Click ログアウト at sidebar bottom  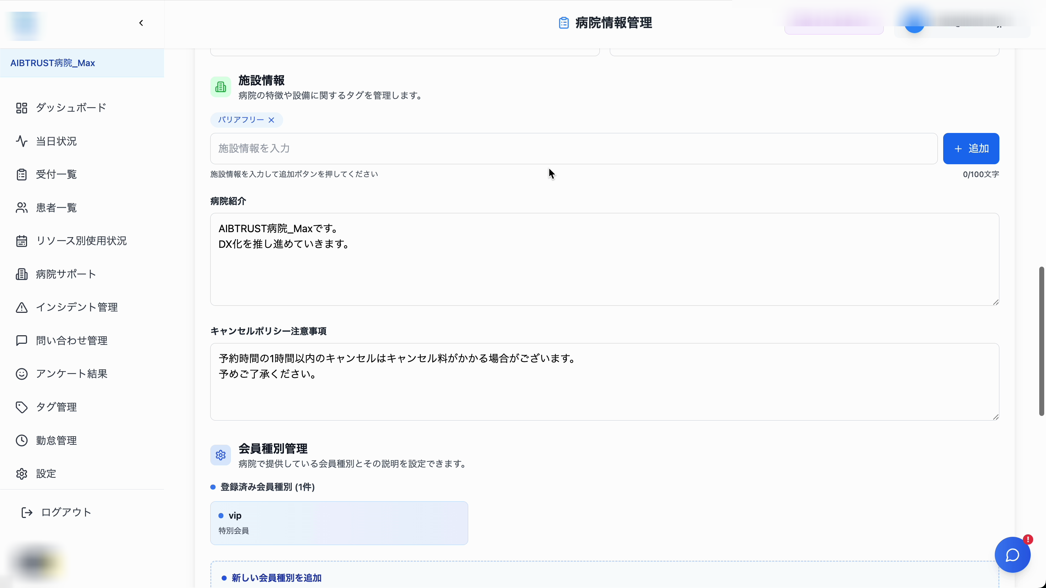(66, 512)
